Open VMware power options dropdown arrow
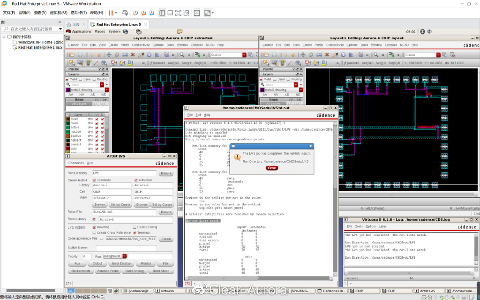This screenshot has height=300, width=480. (116, 13)
